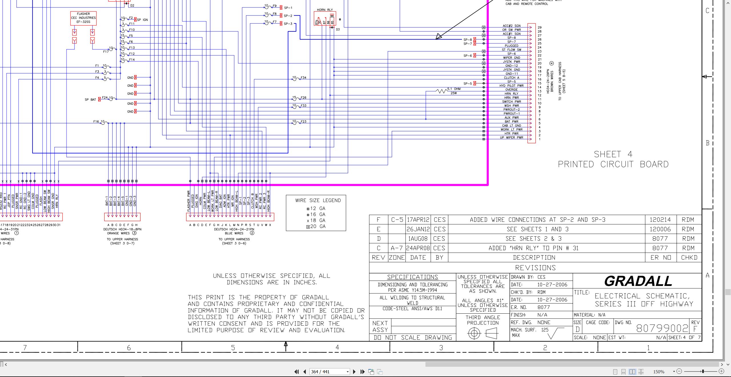Click the SHEET 4 heading text
The height and width of the screenshot is (377, 731).
613,154
